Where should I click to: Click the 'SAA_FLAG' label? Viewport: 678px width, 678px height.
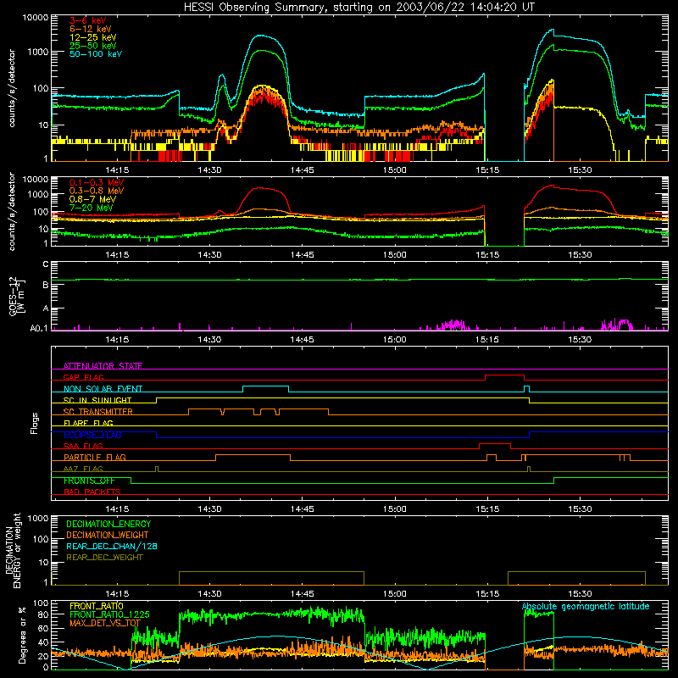pyautogui.click(x=83, y=446)
